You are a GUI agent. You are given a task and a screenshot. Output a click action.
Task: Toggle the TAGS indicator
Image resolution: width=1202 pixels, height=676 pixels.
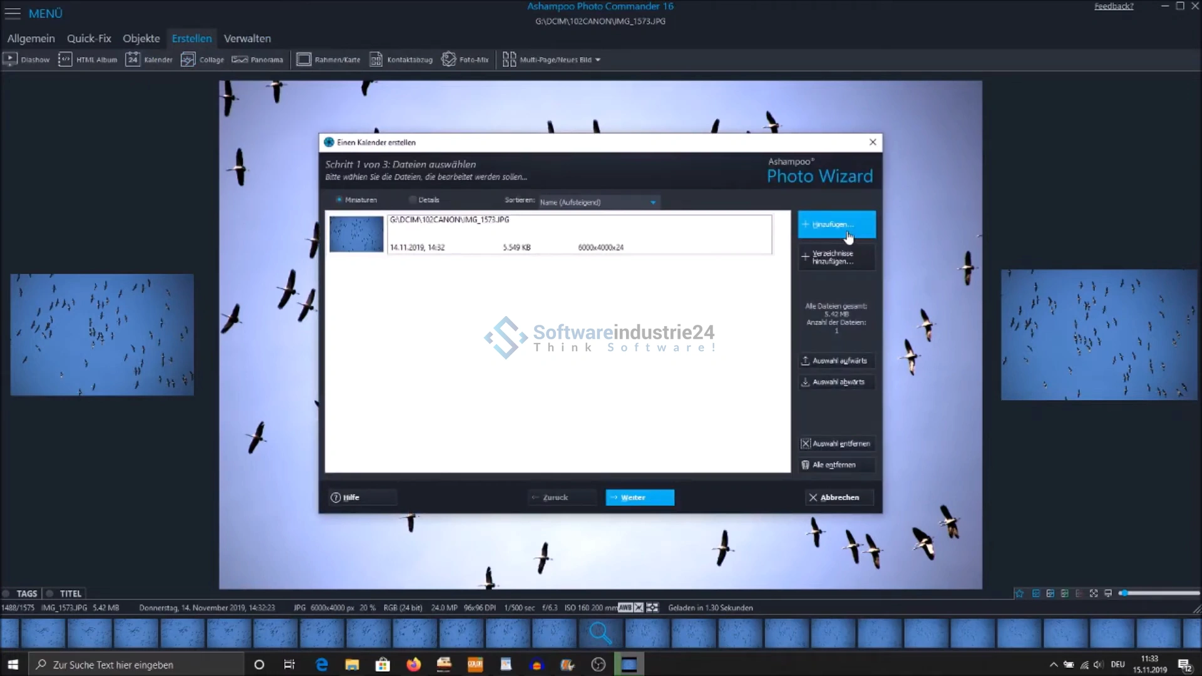coord(6,593)
